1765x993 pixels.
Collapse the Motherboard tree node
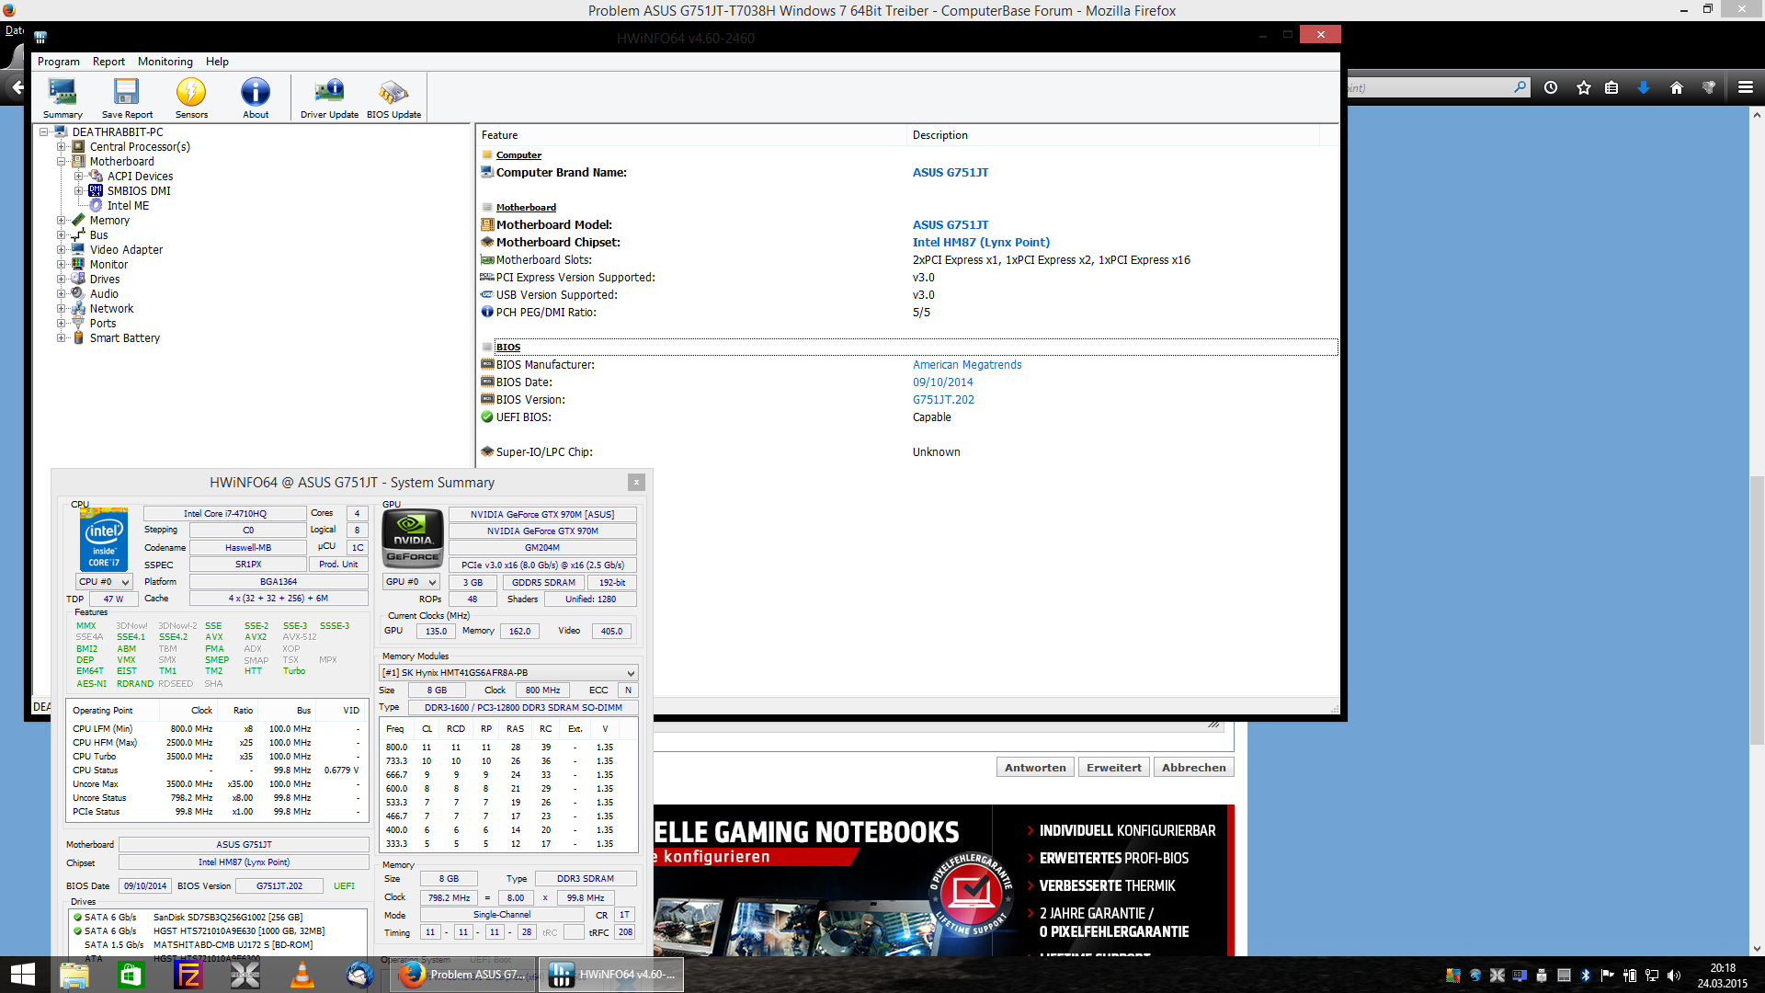[x=62, y=162]
